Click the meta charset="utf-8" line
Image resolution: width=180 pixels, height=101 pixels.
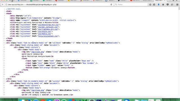point(21,16)
